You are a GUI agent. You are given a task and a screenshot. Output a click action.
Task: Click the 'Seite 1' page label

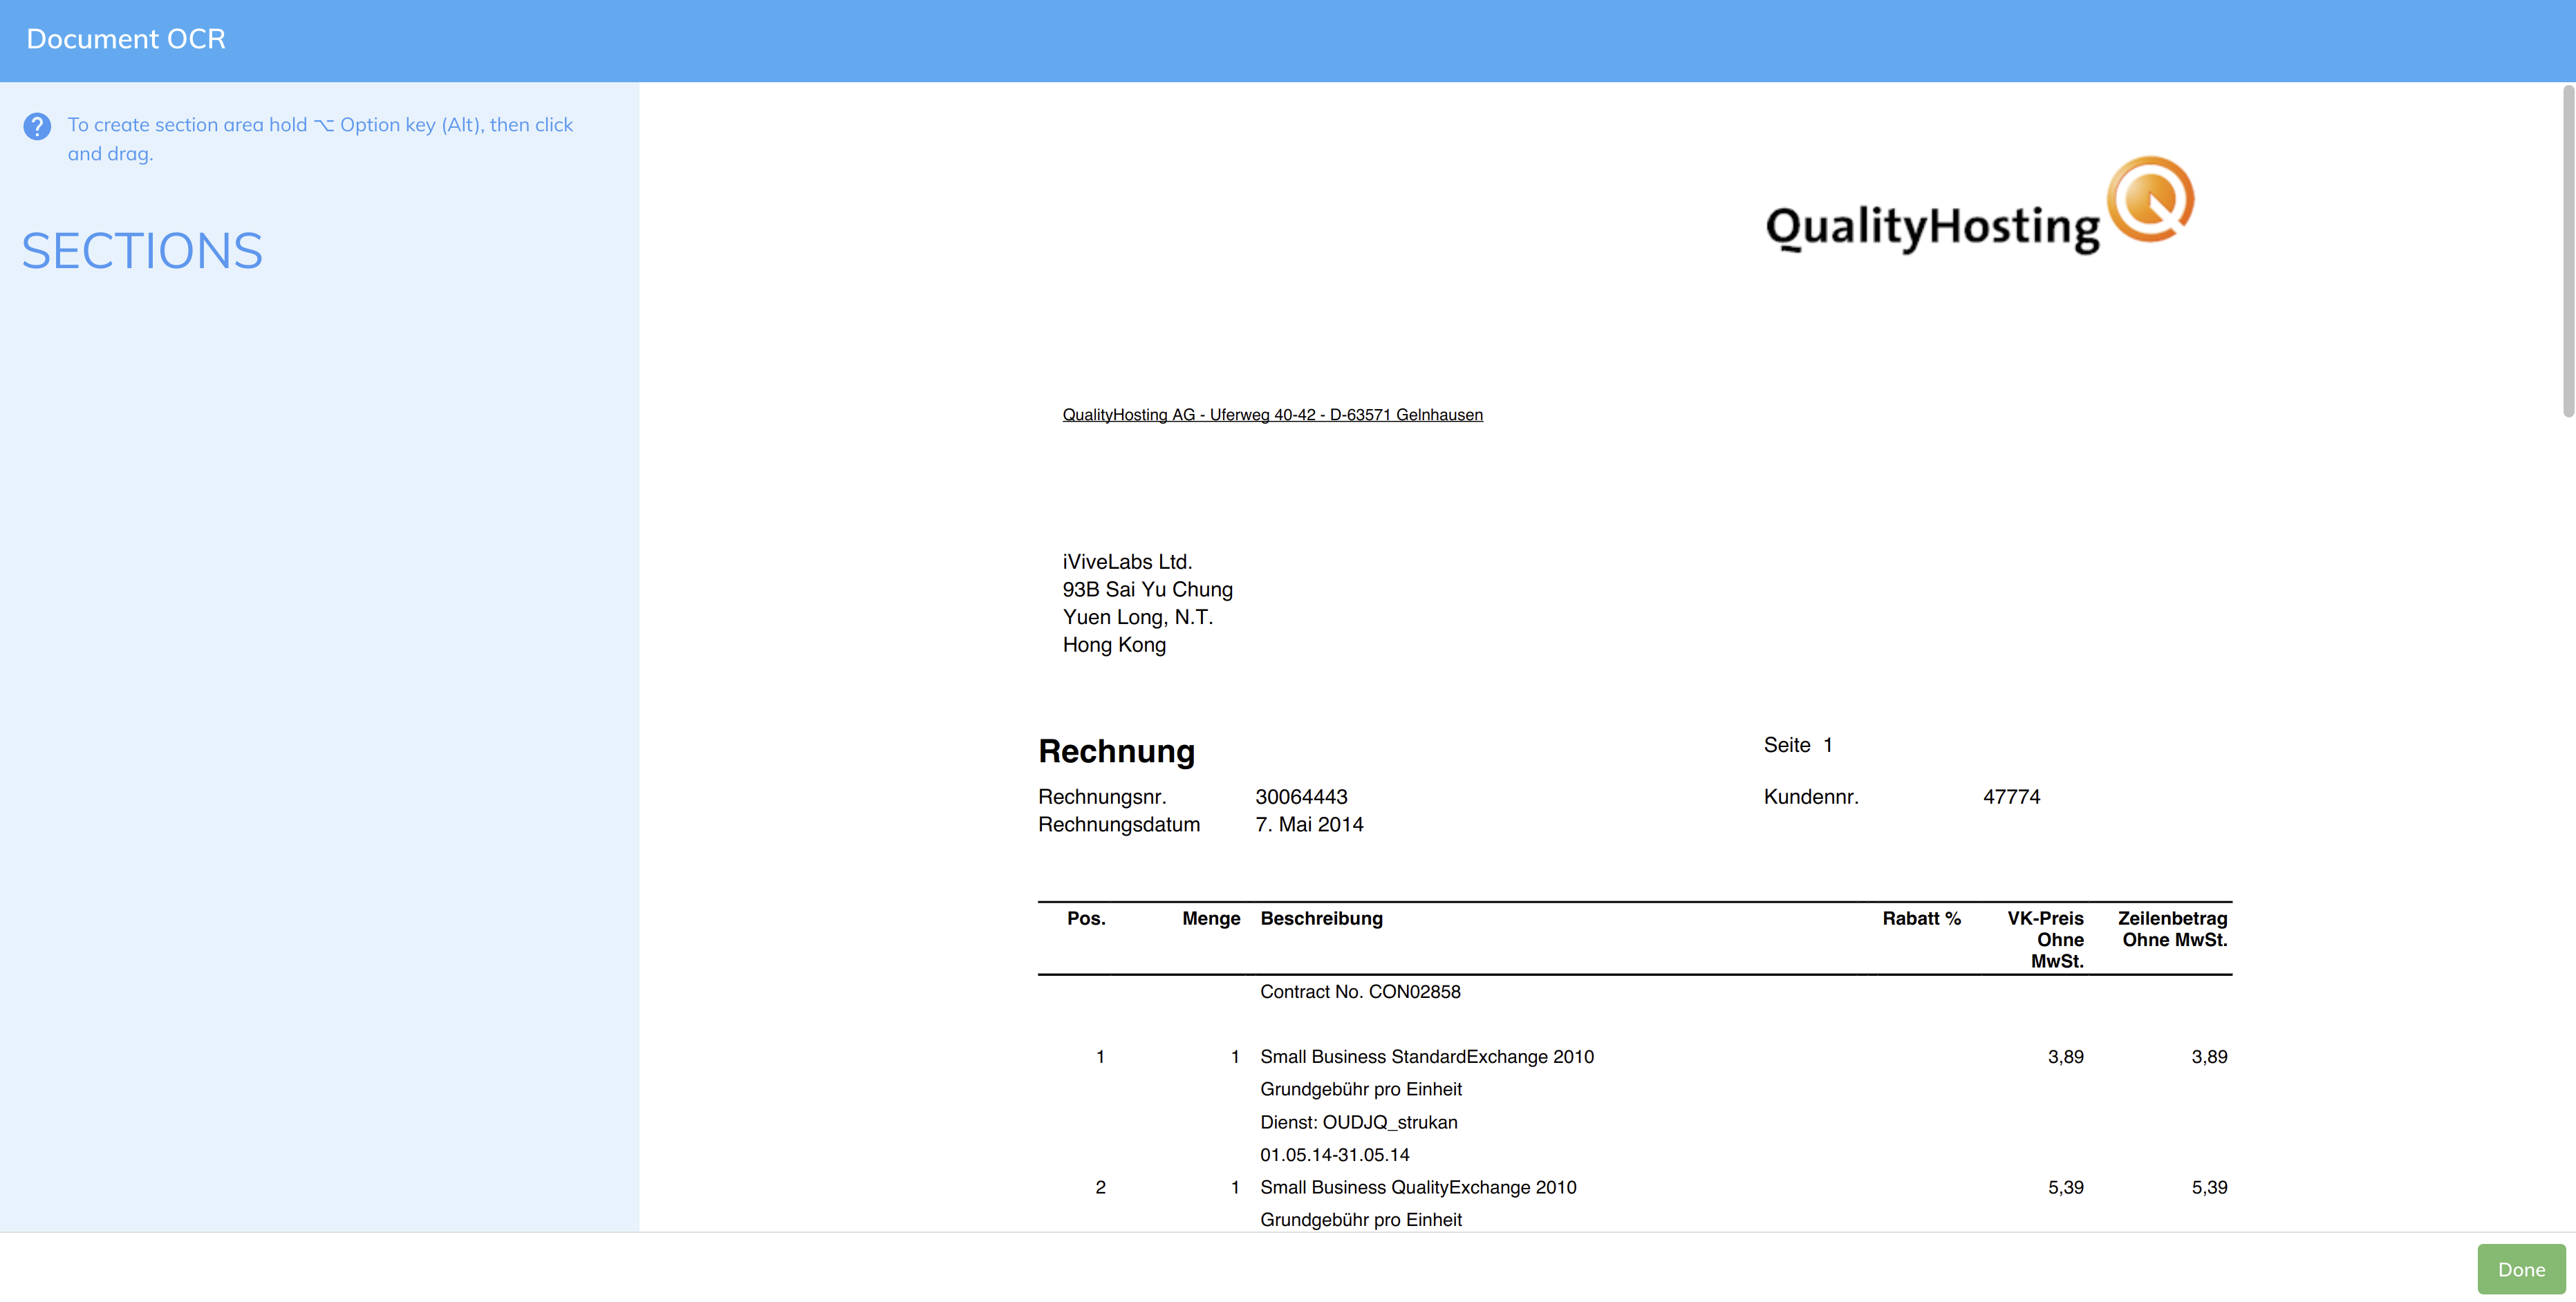coord(1798,746)
